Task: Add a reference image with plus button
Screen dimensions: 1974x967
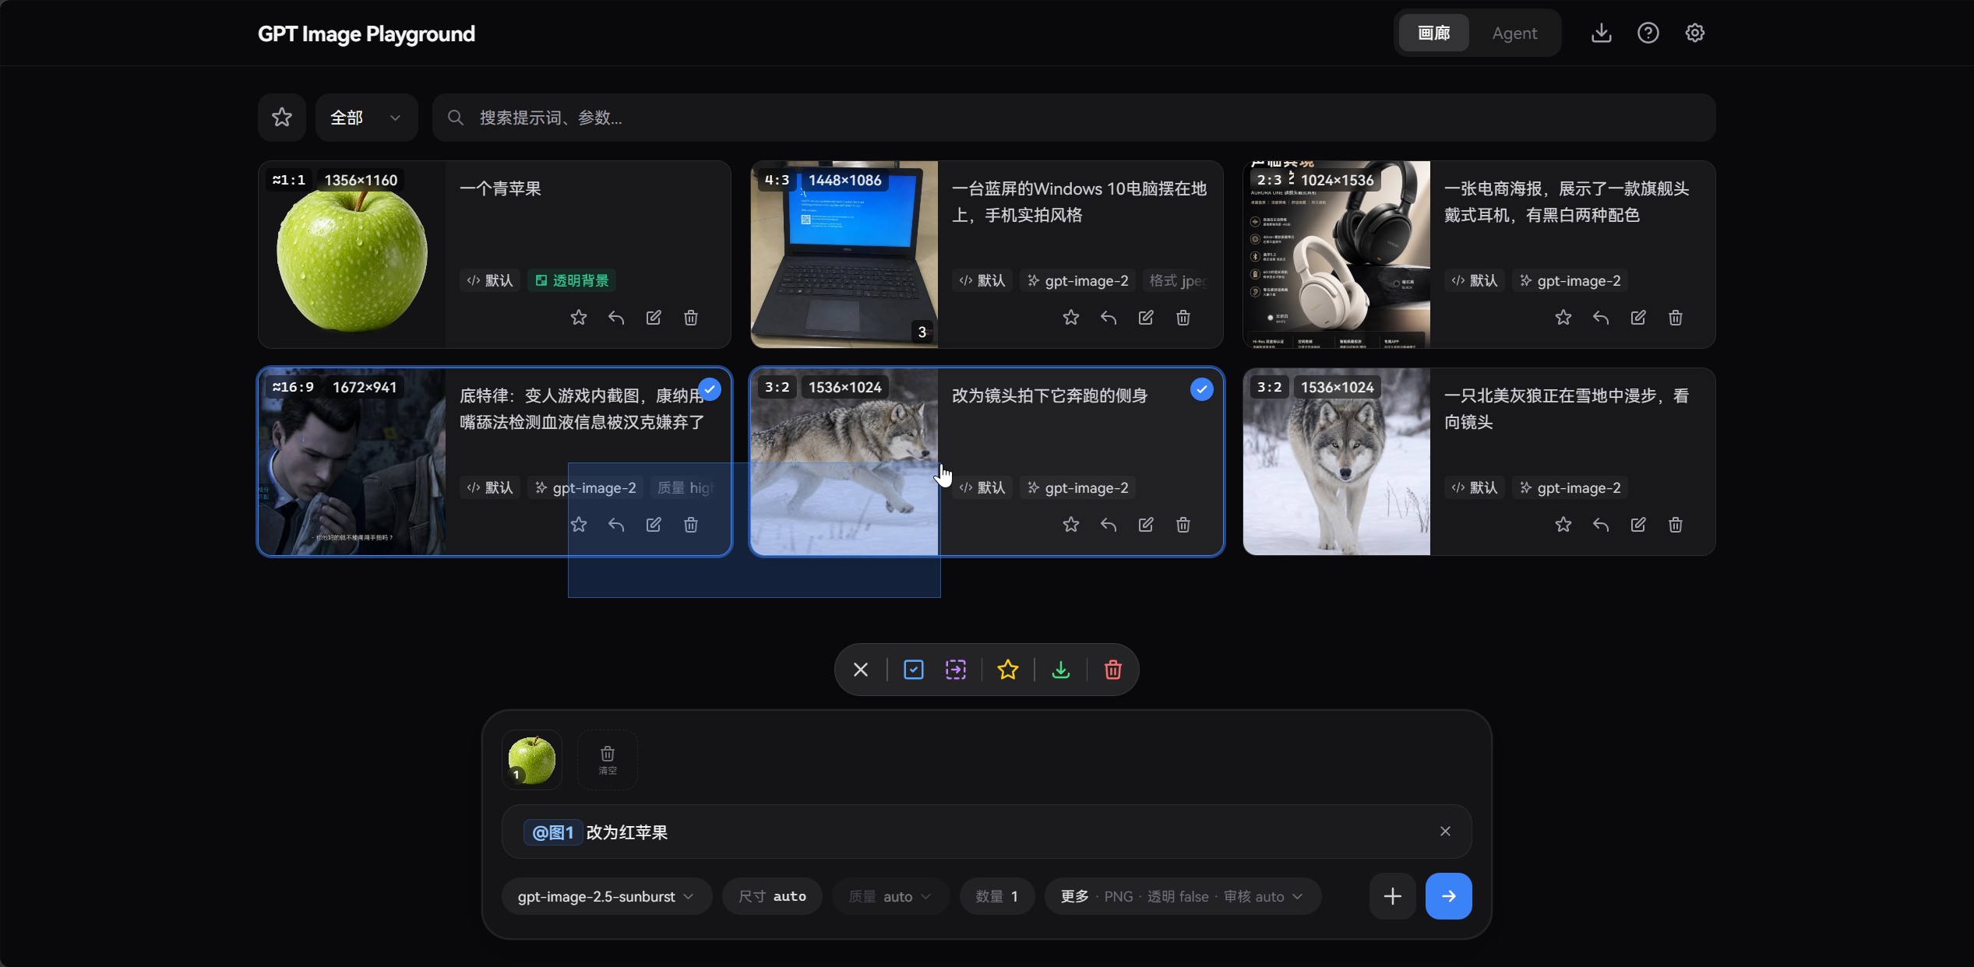Action: (x=1393, y=896)
